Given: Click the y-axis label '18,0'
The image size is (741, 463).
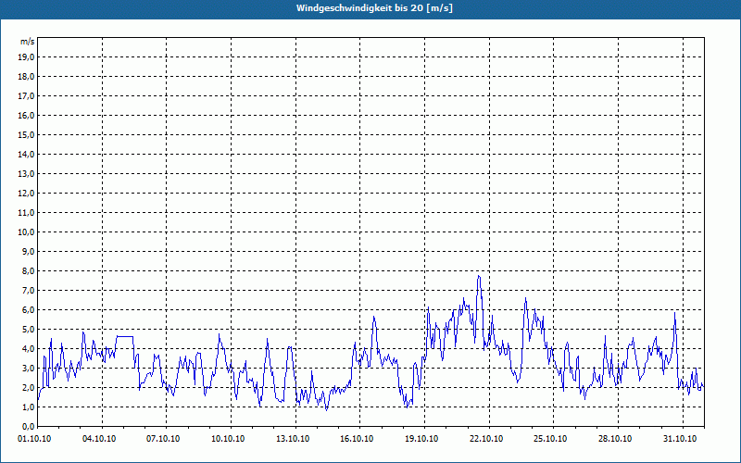Looking at the screenshot, I should click(27, 77).
